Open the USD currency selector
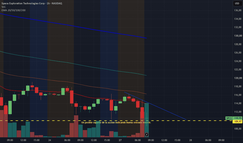The height and width of the screenshot is (143, 243). [237, 3]
